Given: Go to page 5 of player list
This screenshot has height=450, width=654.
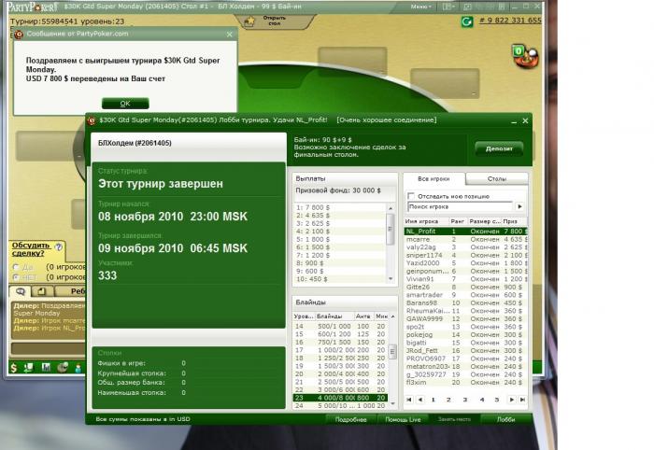Looking at the screenshot, I should 496,400.
